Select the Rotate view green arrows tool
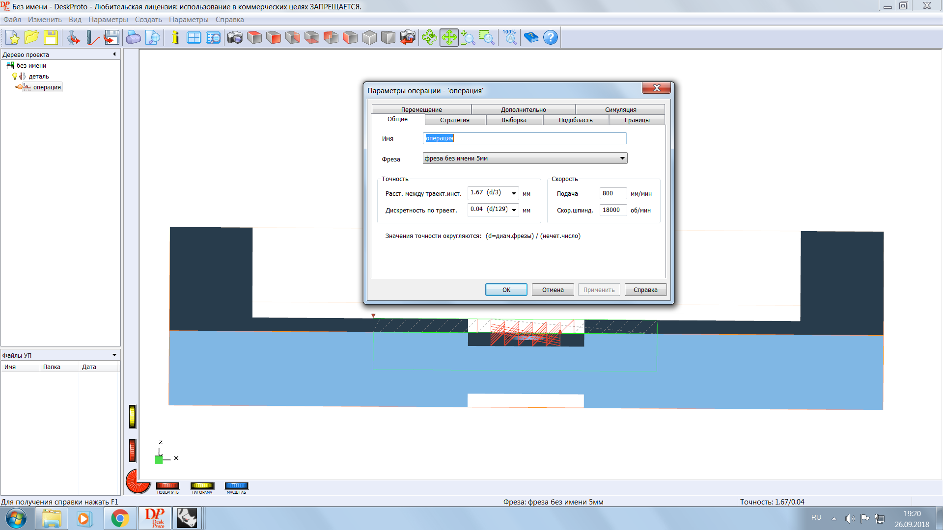Image resolution: width=943 pixels, height=530 pixels. (429, 38)
